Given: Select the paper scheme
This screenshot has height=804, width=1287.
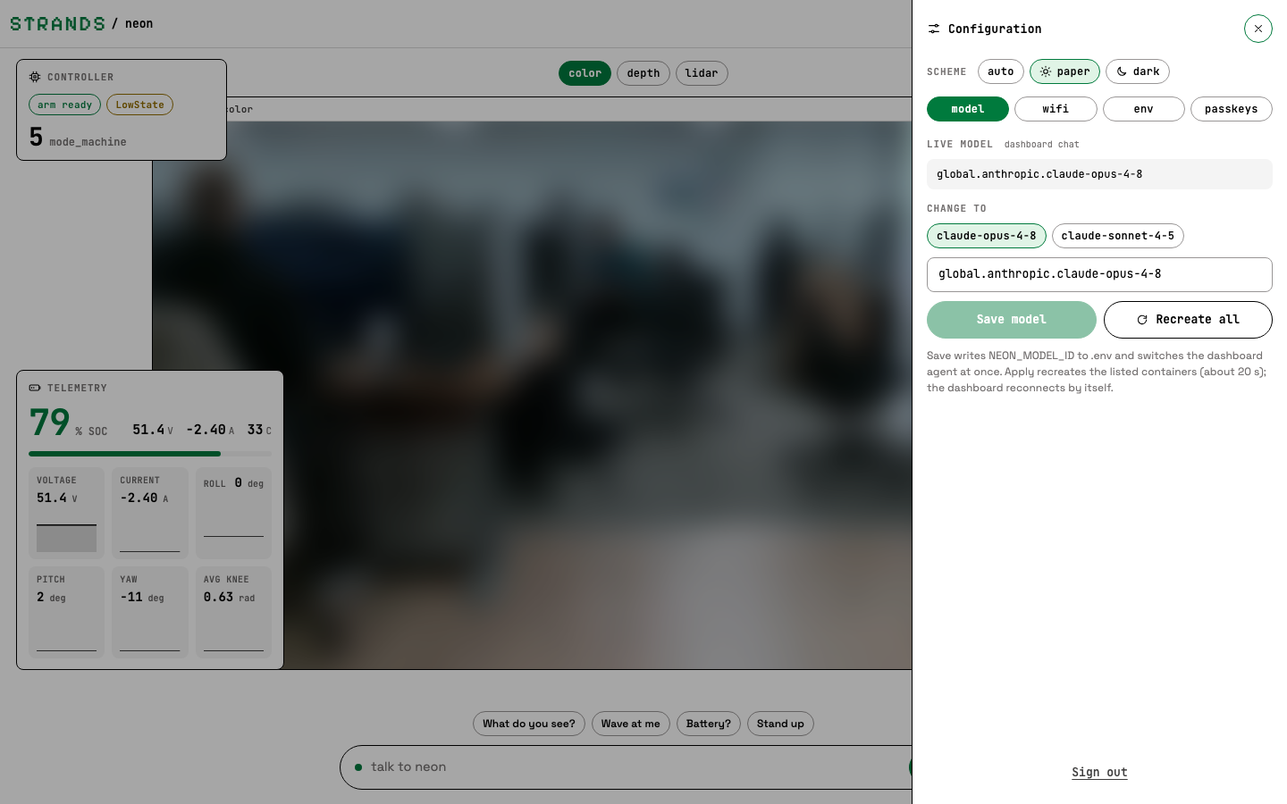Looking at the screenshot, I should pos(1064,71).
